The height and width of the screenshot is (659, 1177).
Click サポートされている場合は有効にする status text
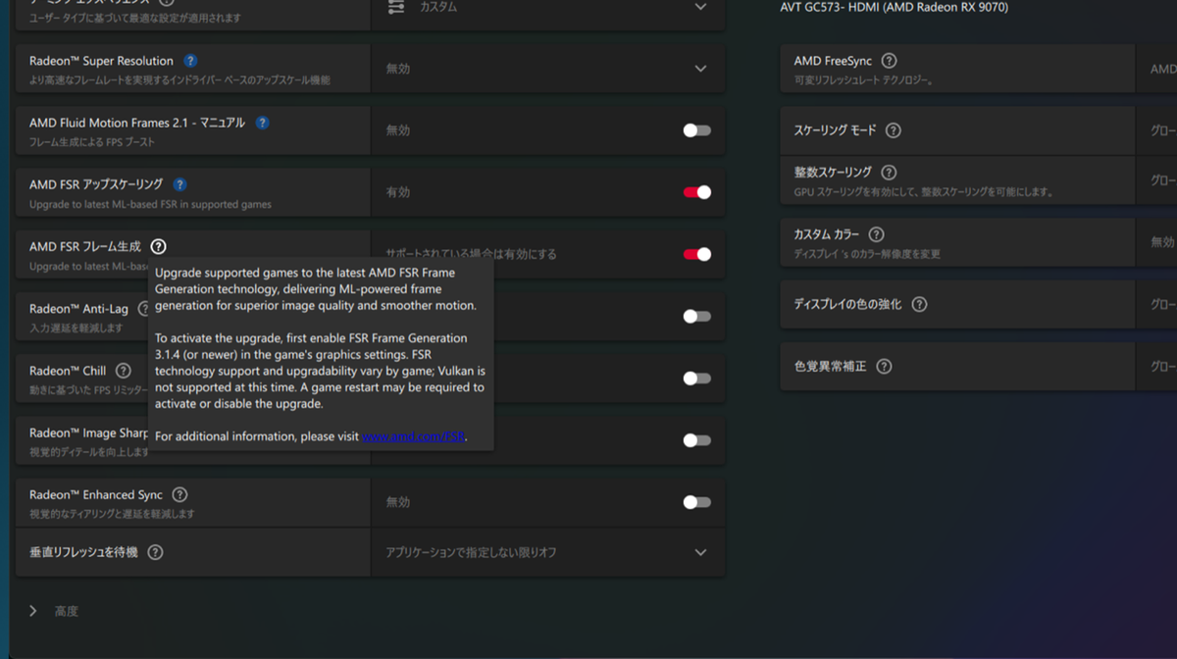(x=471, y=254)
